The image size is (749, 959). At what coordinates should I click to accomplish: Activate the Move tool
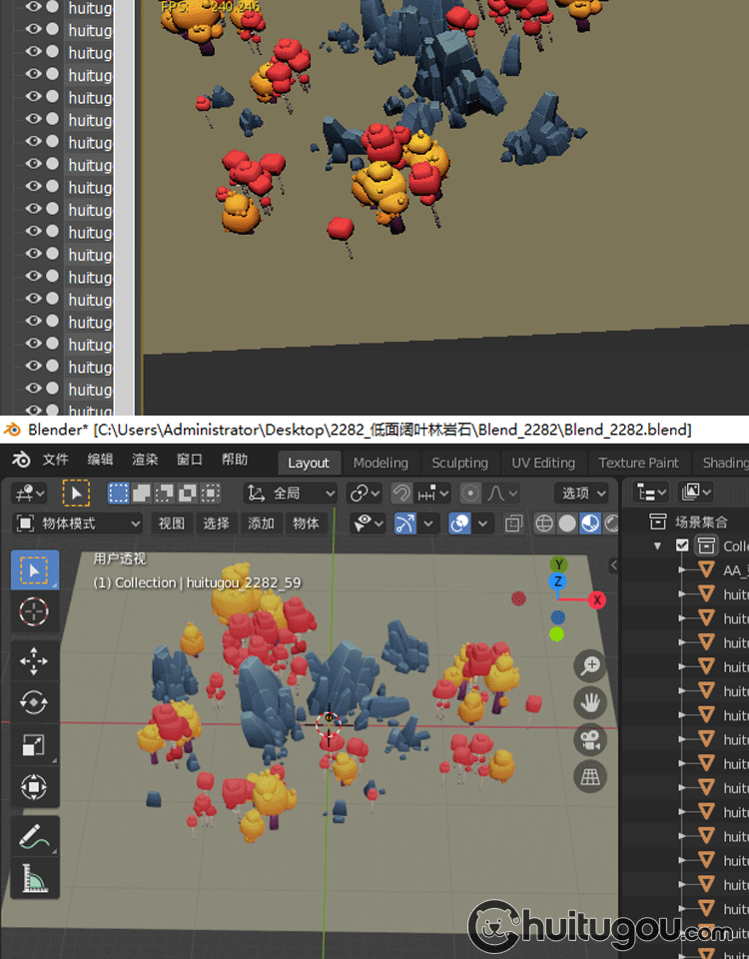click(34, 660)
